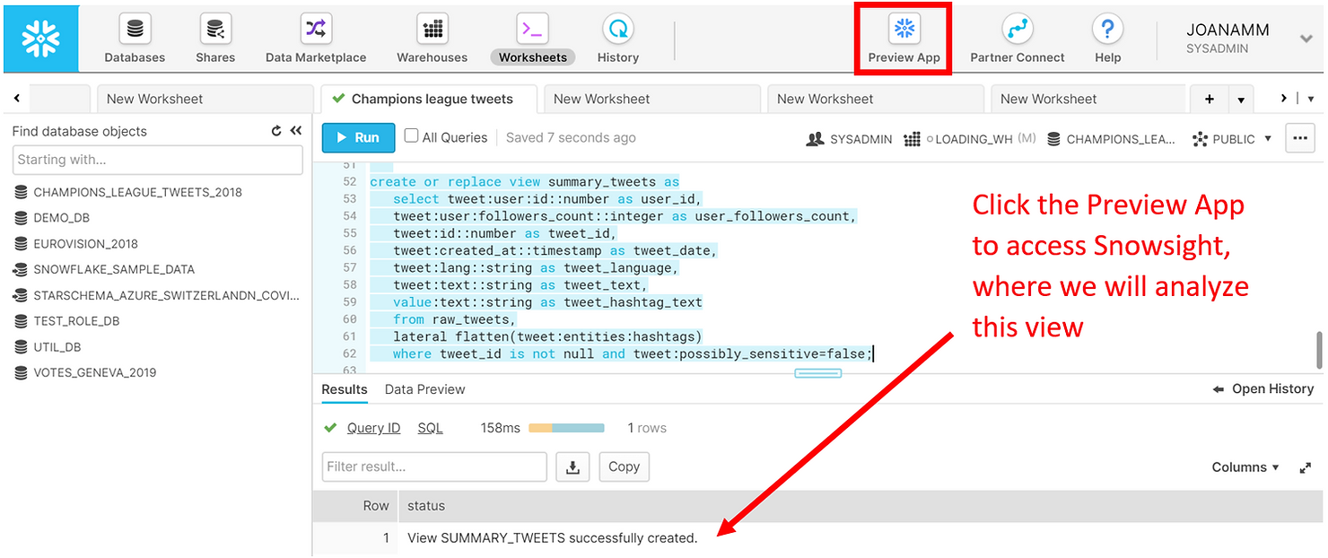1328x558 pixels.
Task: Open History from the results pane
Action: (x=1262, y=389)
